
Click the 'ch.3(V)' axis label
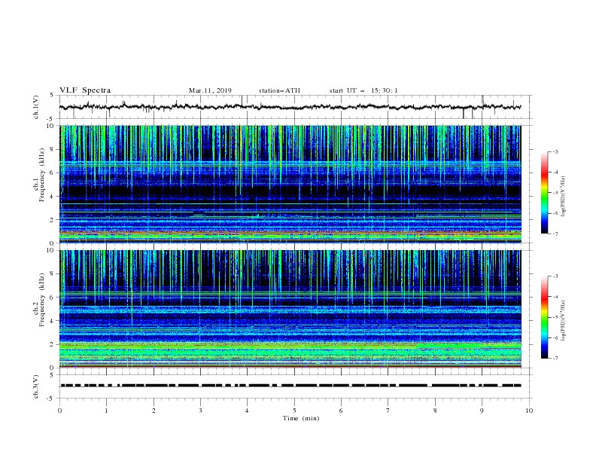pos(36,386)
